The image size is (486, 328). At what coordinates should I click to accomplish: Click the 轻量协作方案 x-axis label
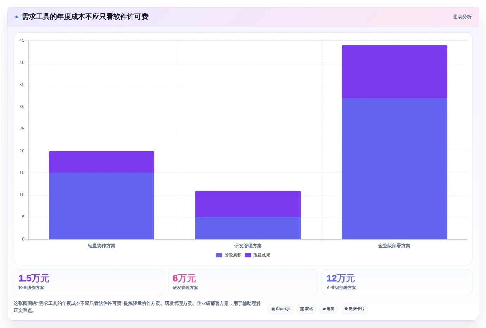coord(102,246)
